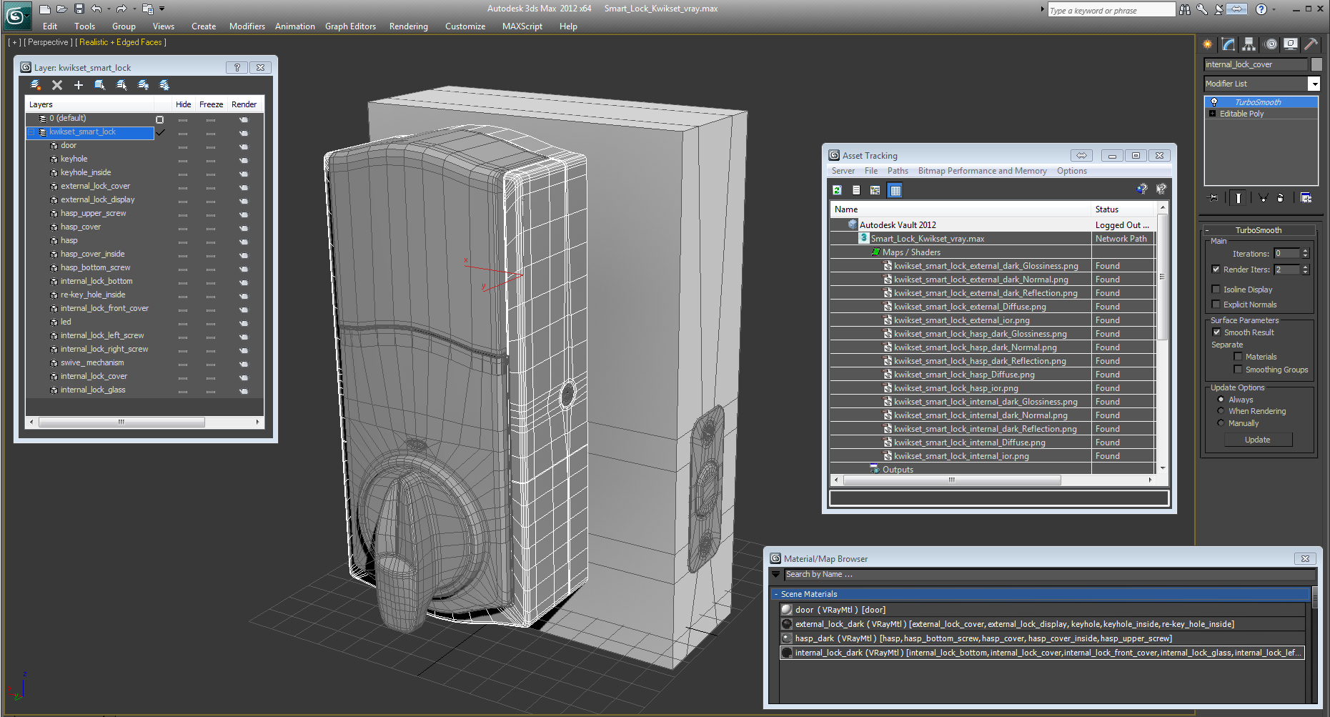Click Show End Result toggle icon
Viewport: 1330px width, 717px height.
1239,198
